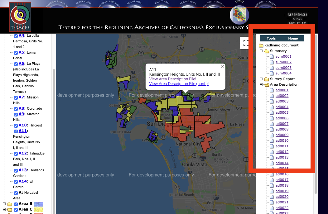Click the Area B blue color swatch

pyautogui.click(x=38, y=204)
